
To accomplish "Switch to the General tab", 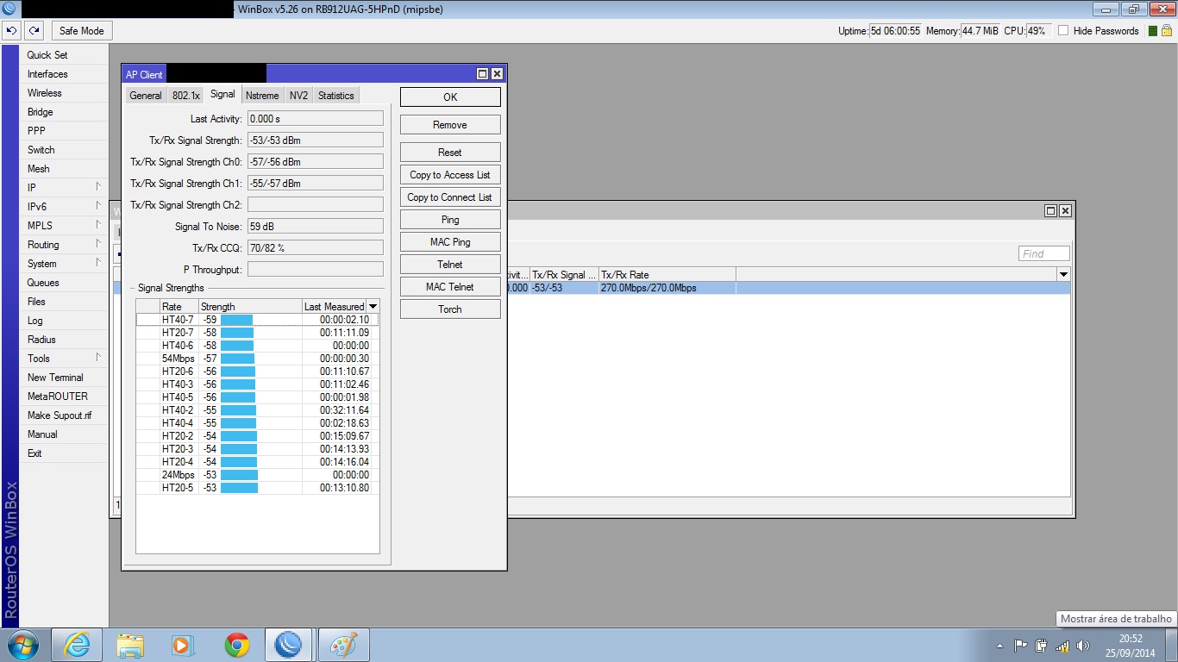I will click(x=146, y=96).
